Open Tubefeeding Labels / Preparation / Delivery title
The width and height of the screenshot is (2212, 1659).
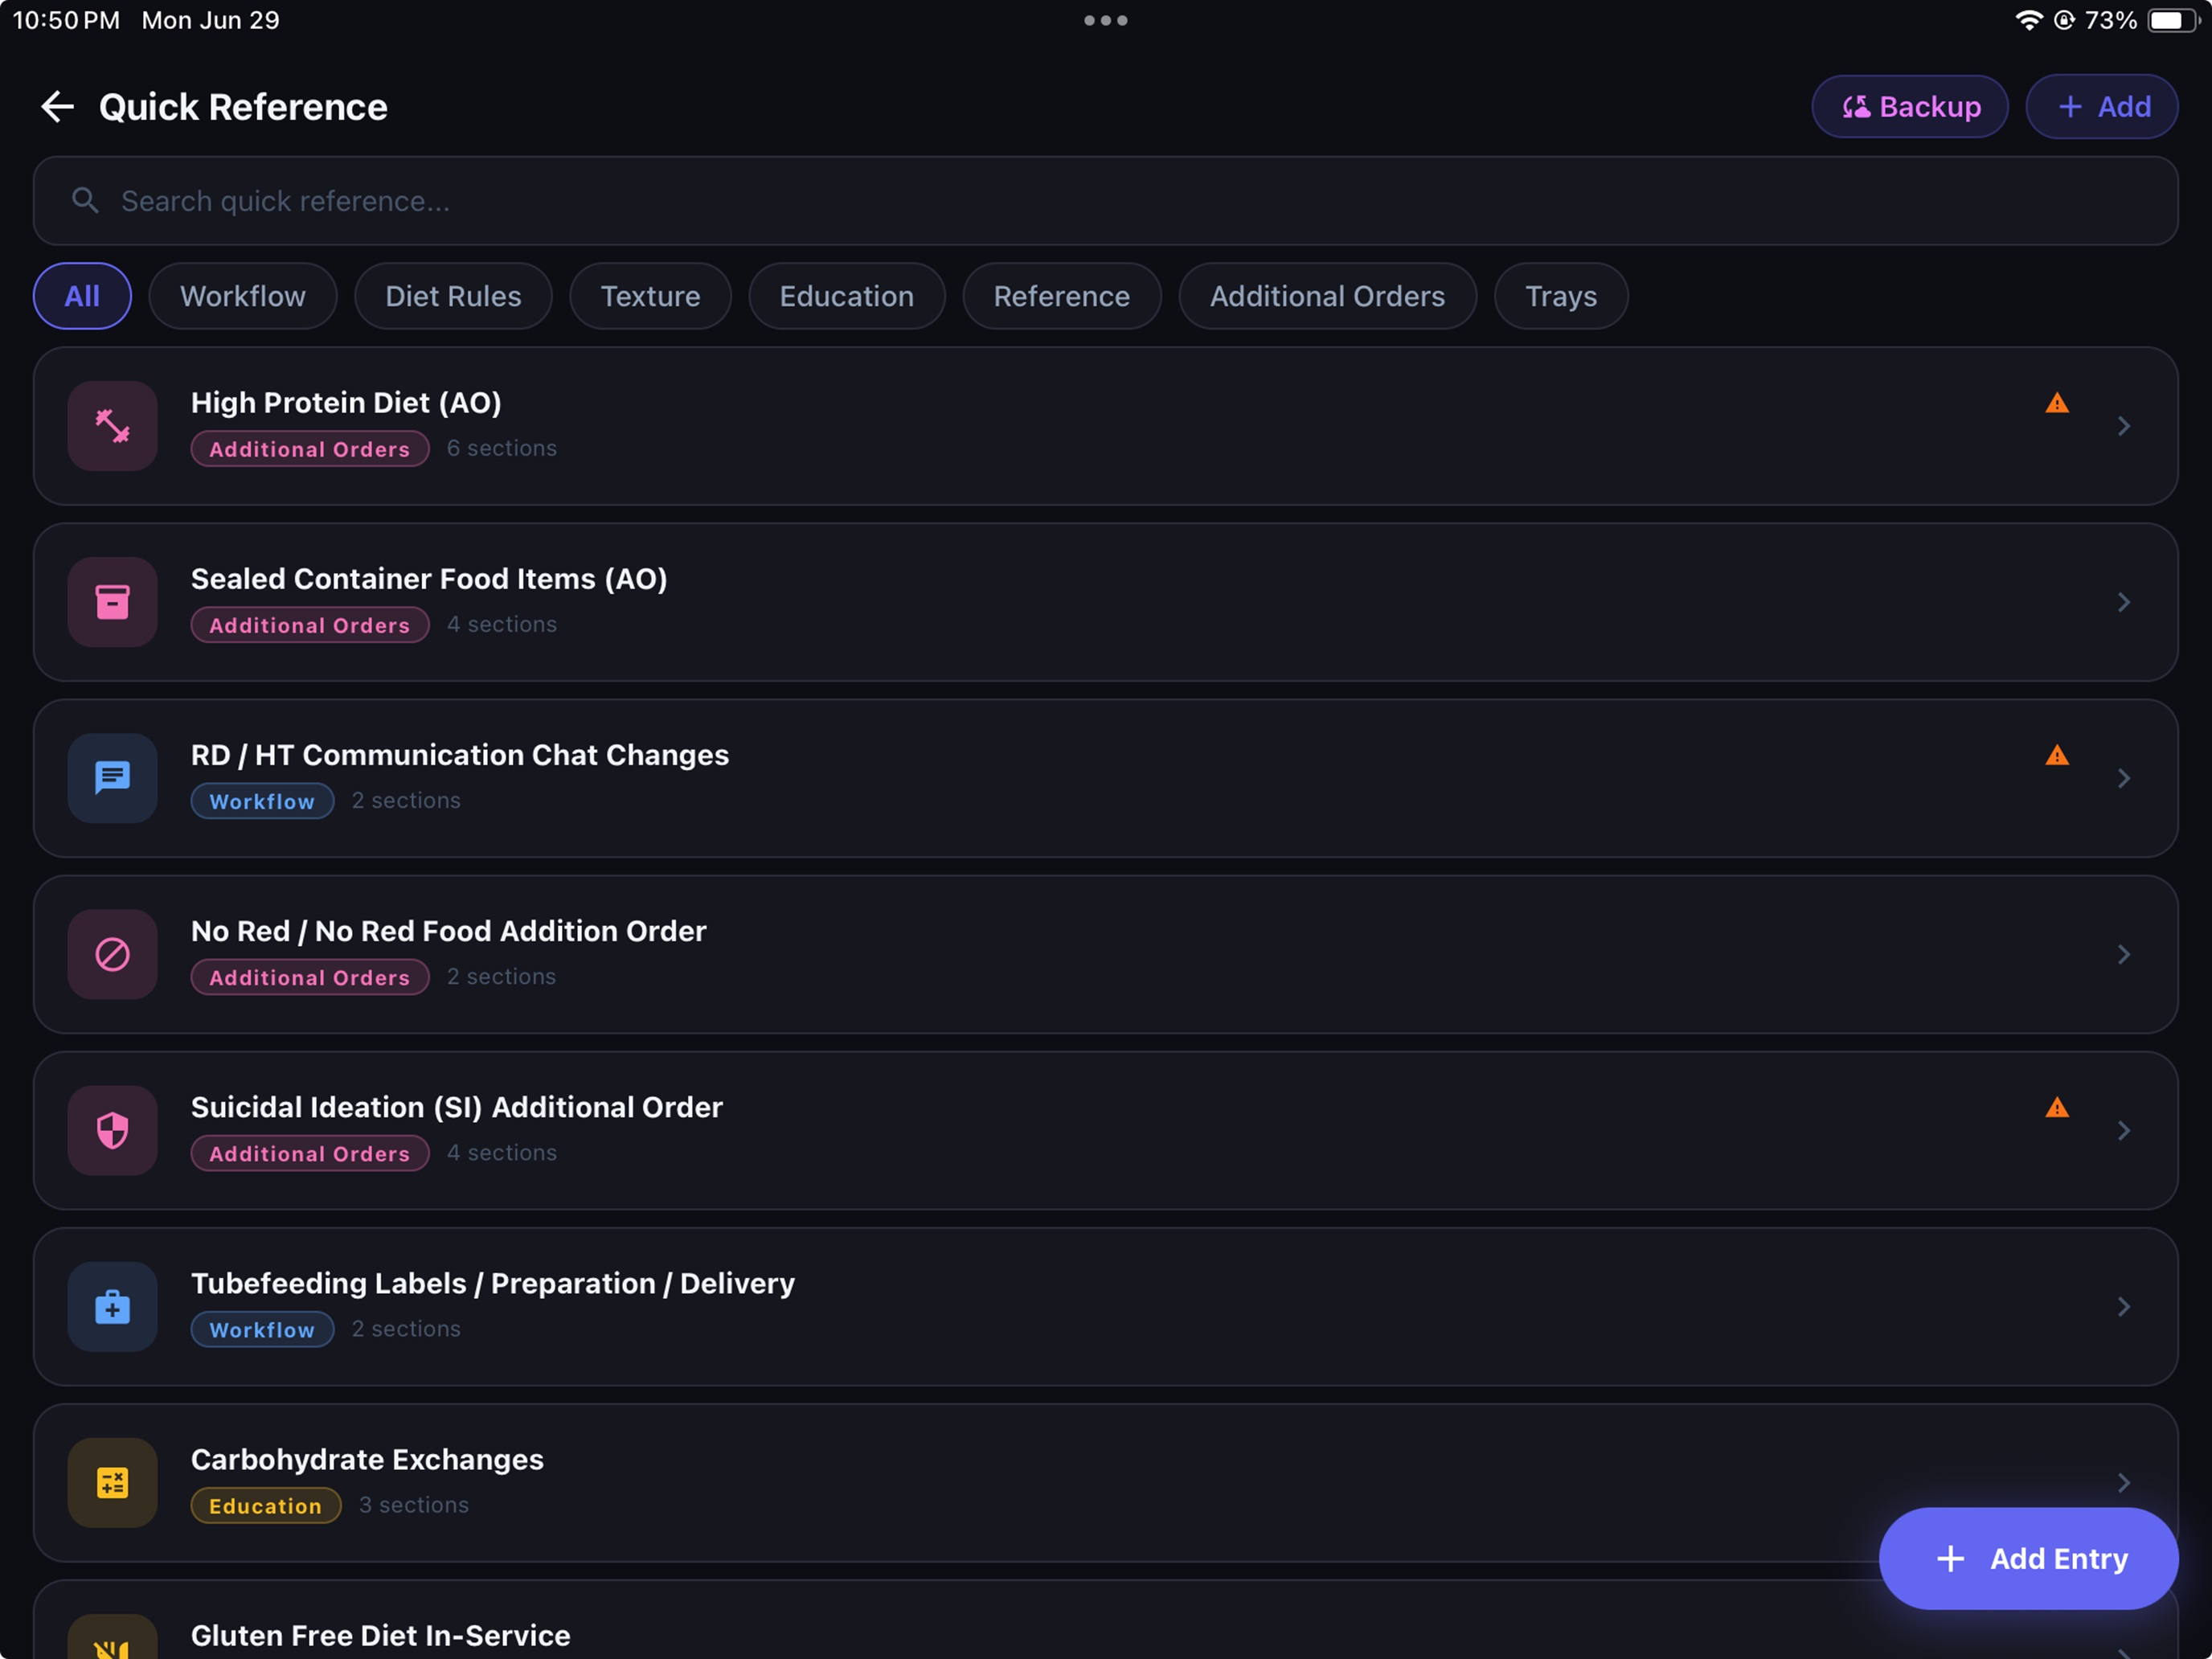493,1283
